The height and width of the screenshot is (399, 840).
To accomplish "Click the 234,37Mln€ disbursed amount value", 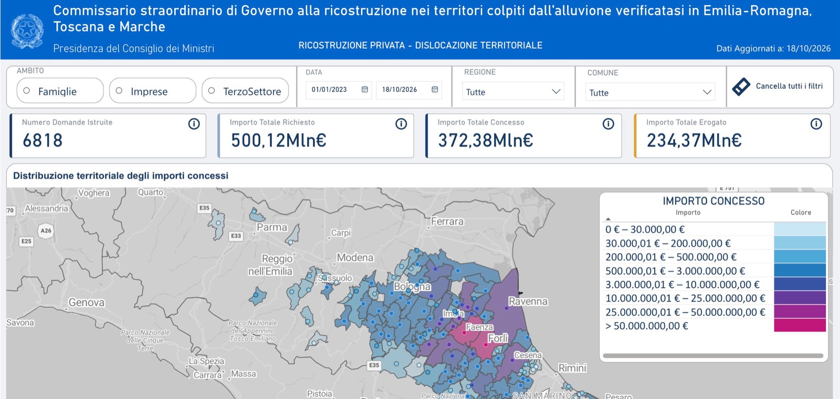I will point(694,141).
